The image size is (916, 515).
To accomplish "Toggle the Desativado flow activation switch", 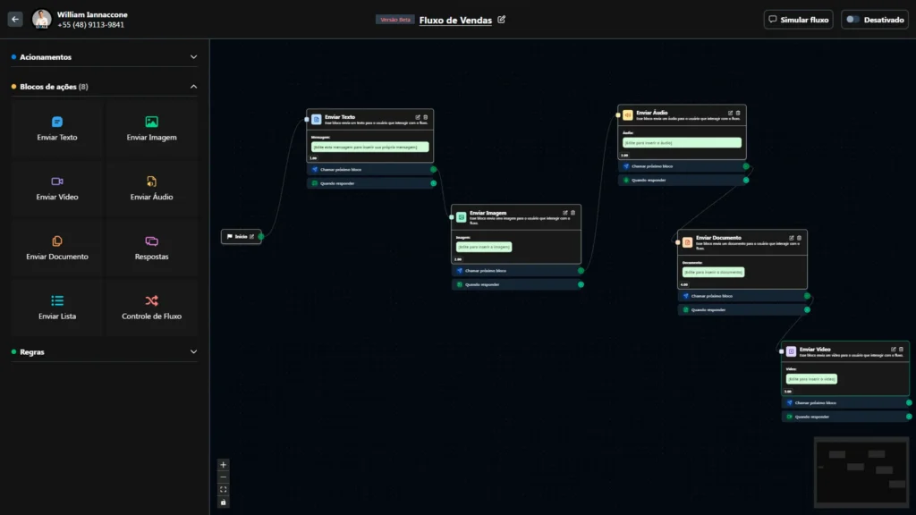I will 852,20.
